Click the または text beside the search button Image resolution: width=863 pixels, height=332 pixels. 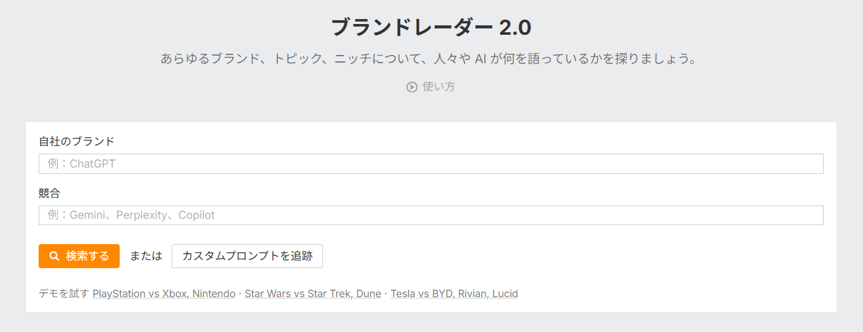[x=146, y=256]
